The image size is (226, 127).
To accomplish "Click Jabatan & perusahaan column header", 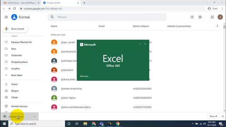I will (x=179, y=26).
